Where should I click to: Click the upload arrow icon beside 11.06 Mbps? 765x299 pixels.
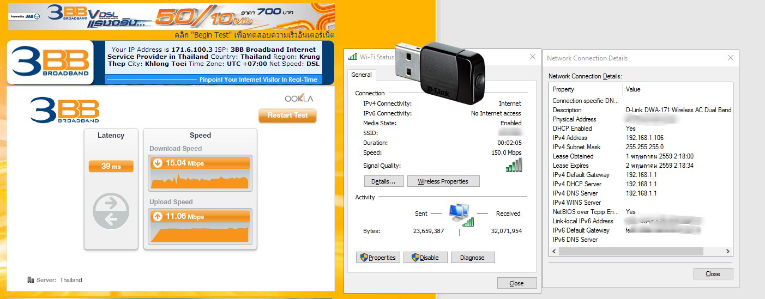158,217
